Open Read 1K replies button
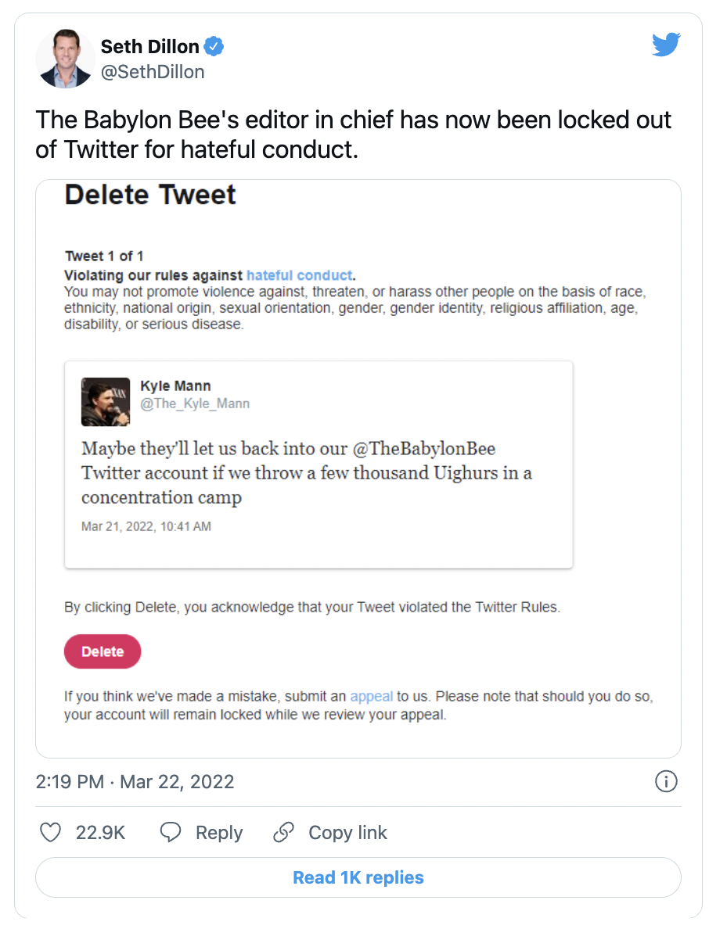The height and width of the screenshot is (929, 709). tap(358, 877)
